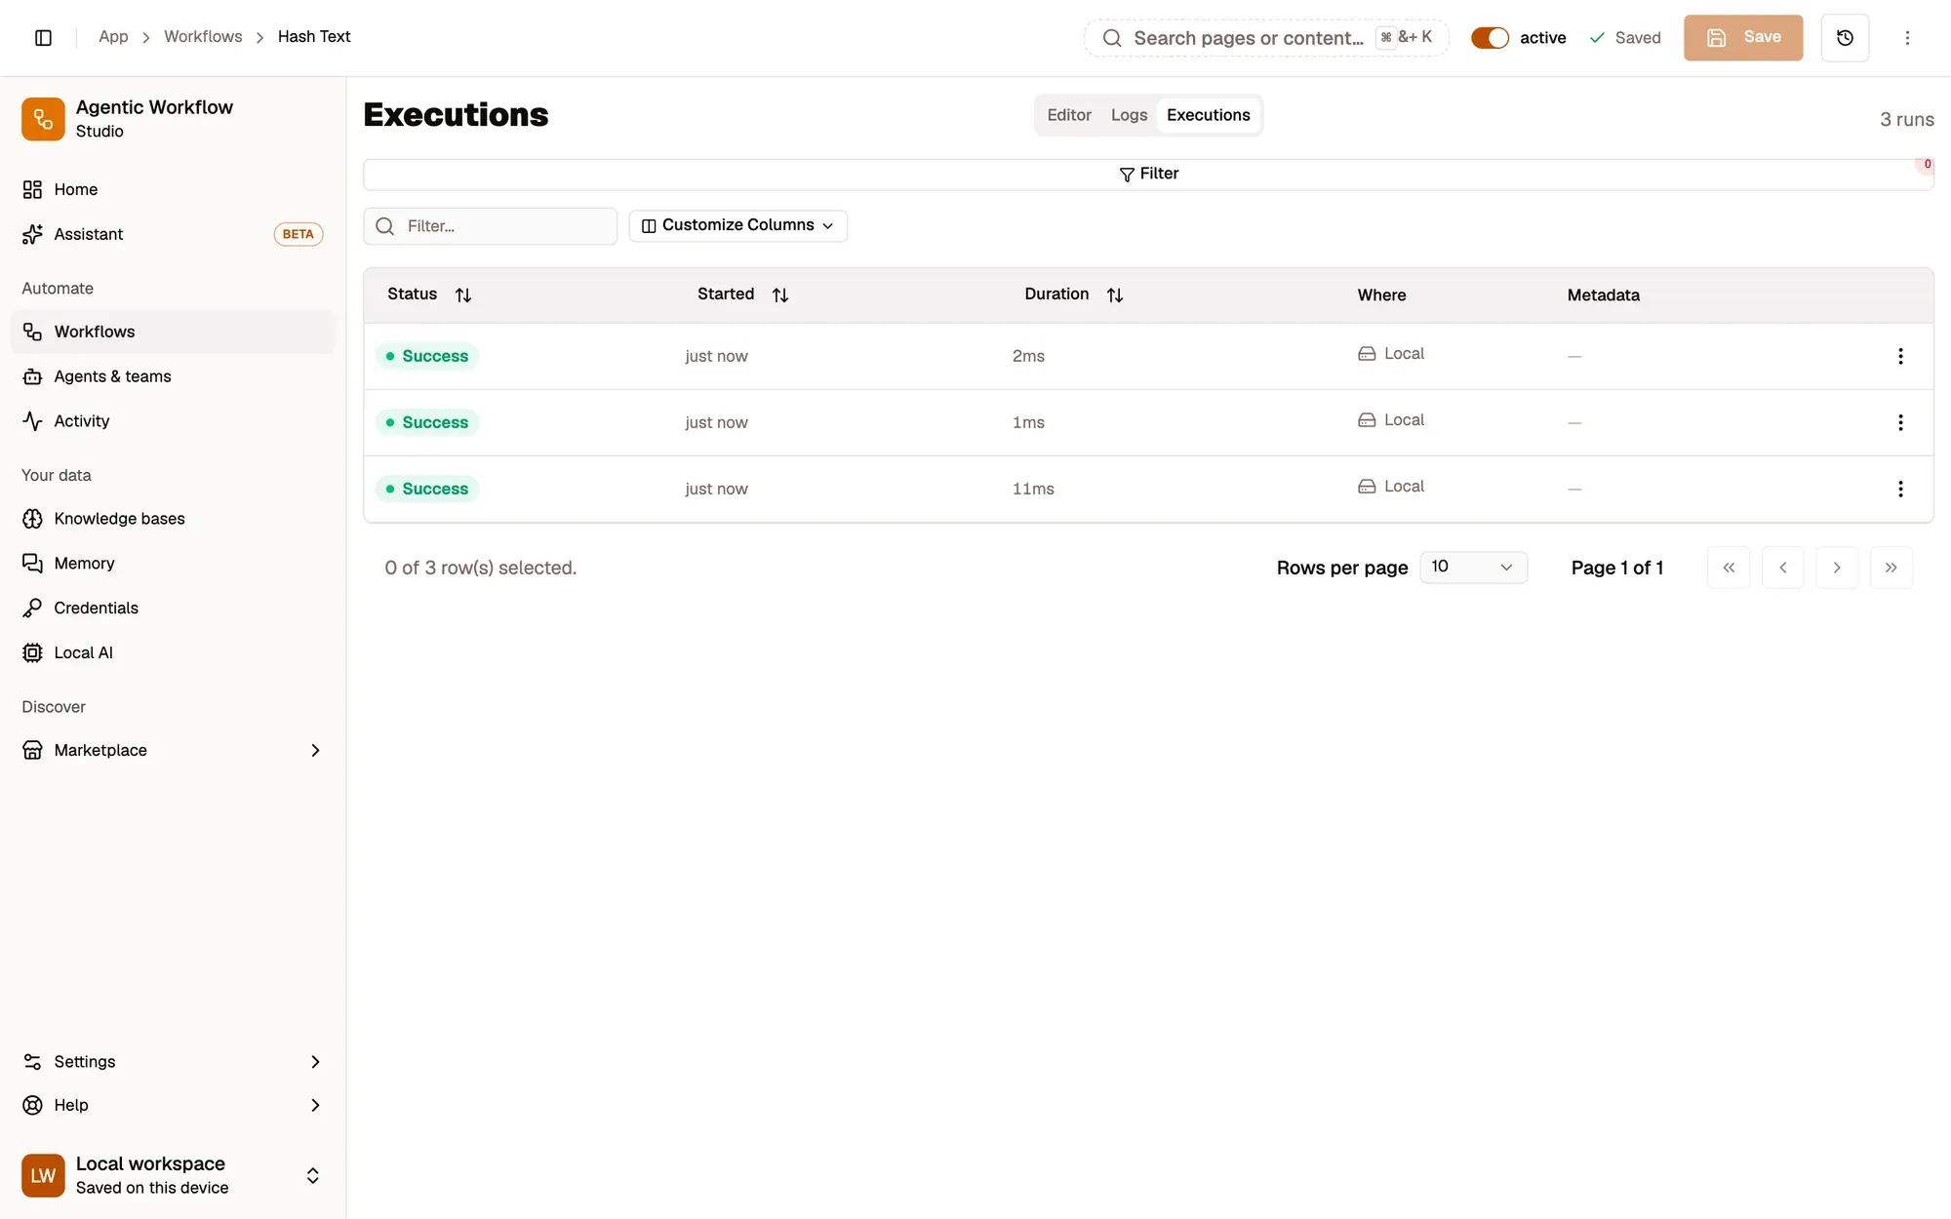The width and height of the screenshot is (1951, 1219).
Task: Open Workflows in the sidebar
Action: tap(173, 332)
